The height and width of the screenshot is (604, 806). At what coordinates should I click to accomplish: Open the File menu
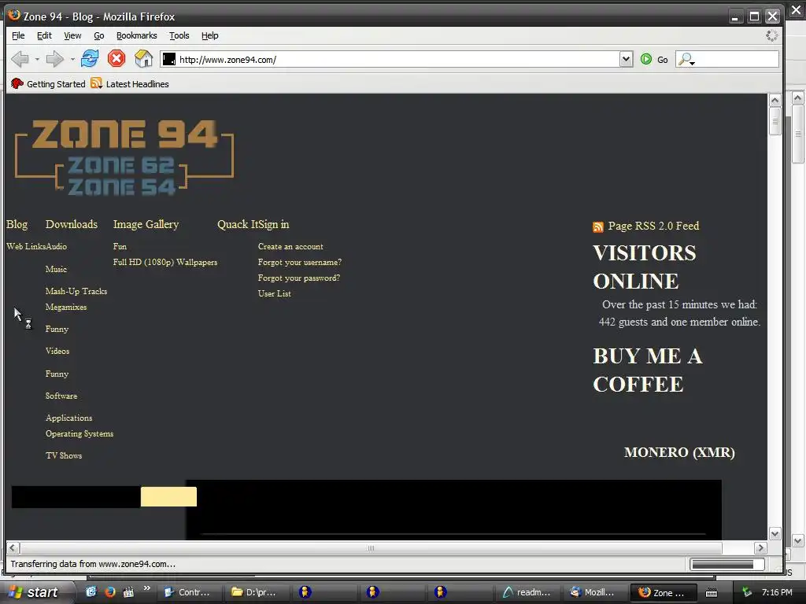[x=18, y=35]
